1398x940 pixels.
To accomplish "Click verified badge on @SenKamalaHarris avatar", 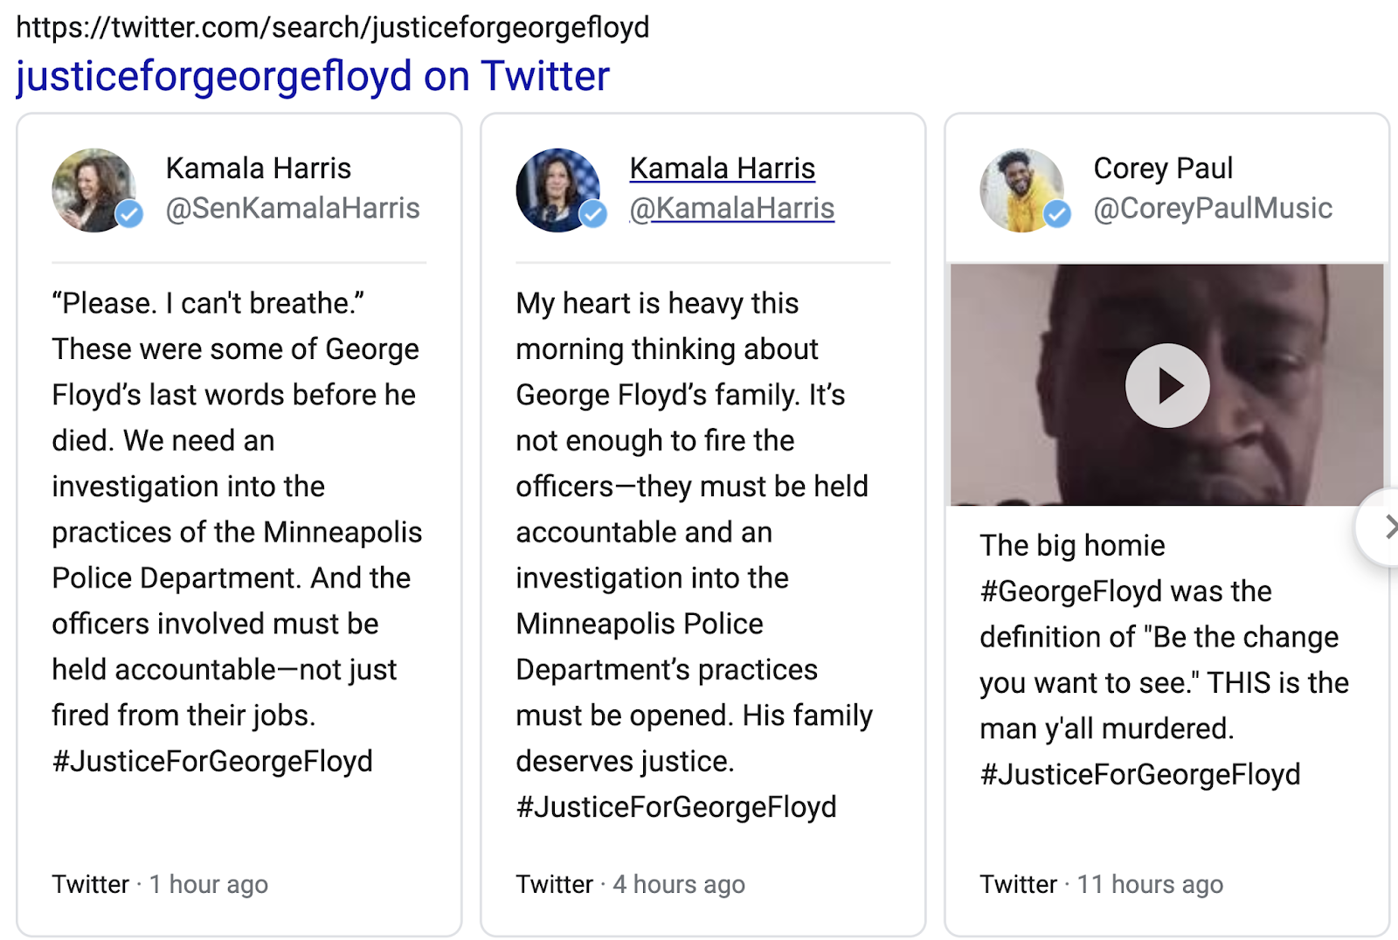I will [129, 213].
